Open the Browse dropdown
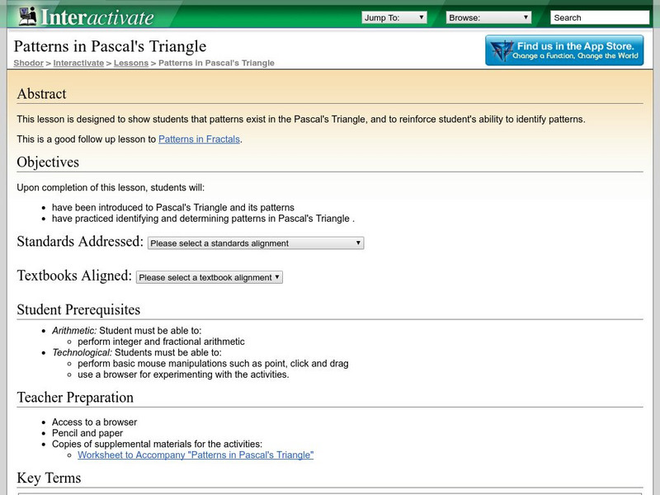Image resolution: width=660 pixels, height=495 pixels. point(488,17)
